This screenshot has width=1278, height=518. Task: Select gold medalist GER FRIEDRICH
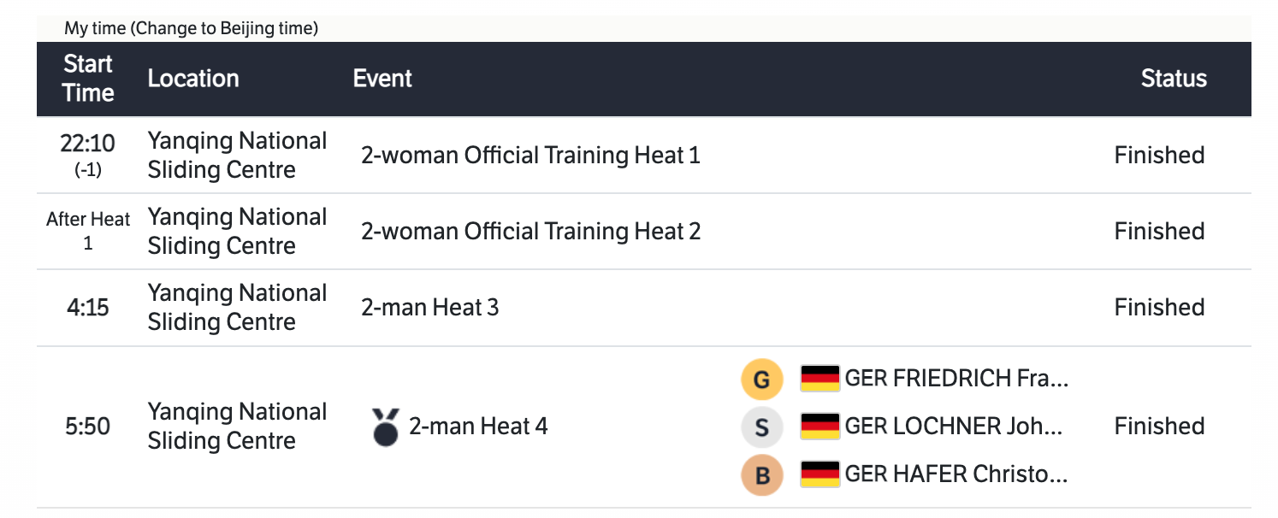pos(956,378)
